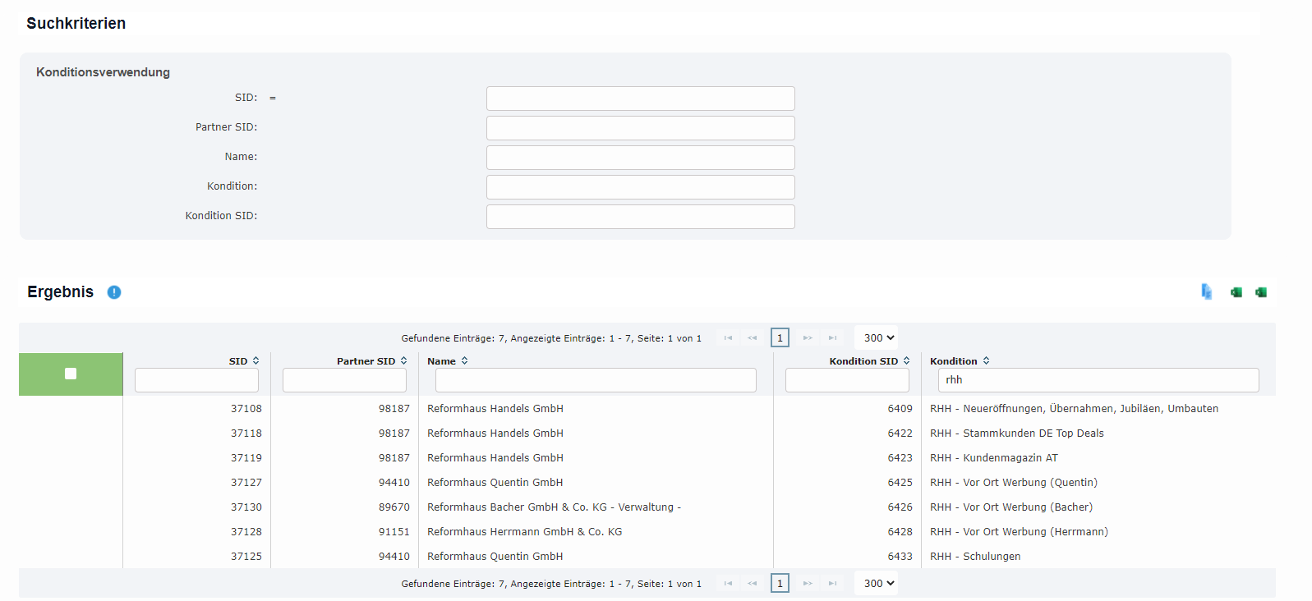Screen dimensions: 1312x601
Task: Focus the Partner SID search criteria field
Action: click(640, 128)
